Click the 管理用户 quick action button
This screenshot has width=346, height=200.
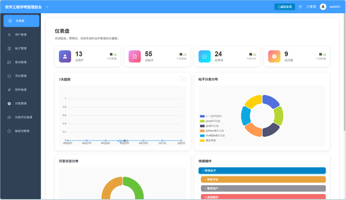click(263, 188)
